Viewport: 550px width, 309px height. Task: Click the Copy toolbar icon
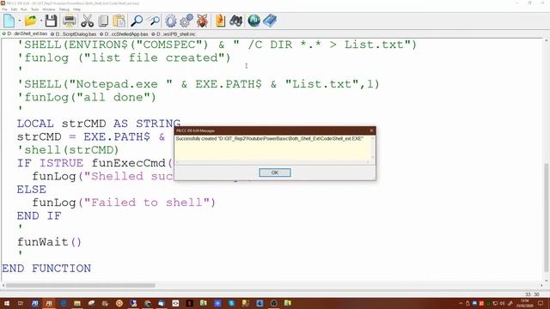pos(103,21)
